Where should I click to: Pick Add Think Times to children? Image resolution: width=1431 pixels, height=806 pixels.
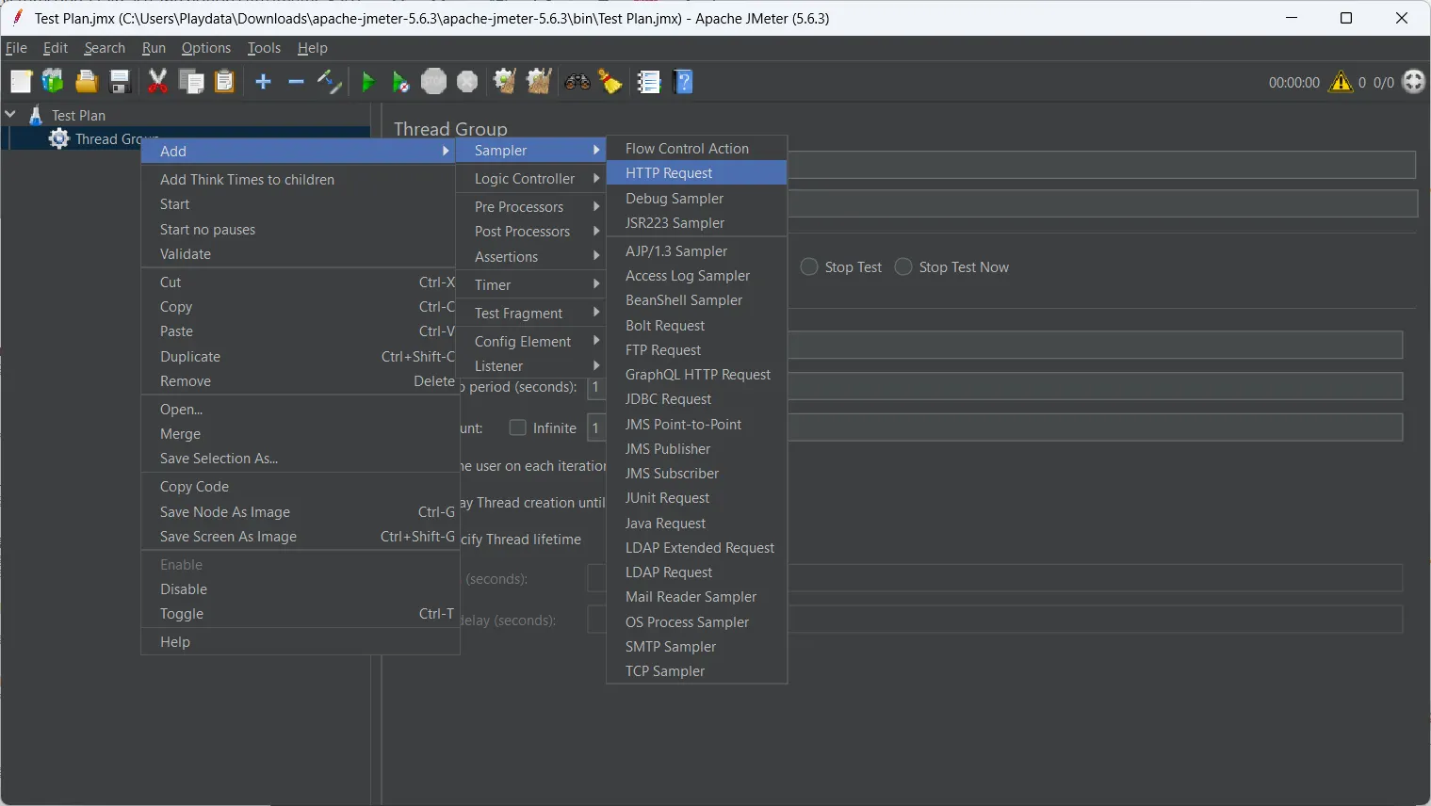click(301, 180)
